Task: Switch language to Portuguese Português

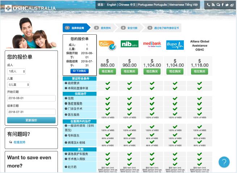Action: coord(152,5)
